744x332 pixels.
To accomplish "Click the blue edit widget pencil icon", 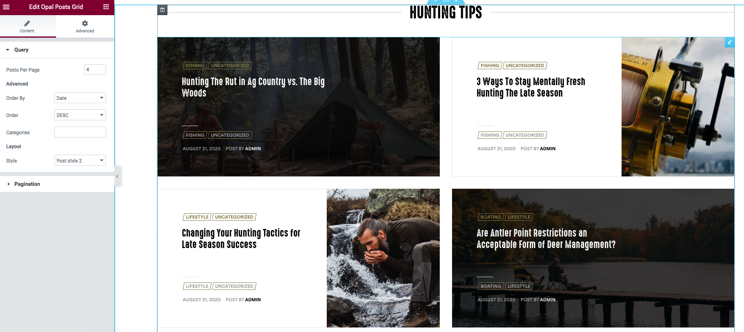I will [729, 42].
